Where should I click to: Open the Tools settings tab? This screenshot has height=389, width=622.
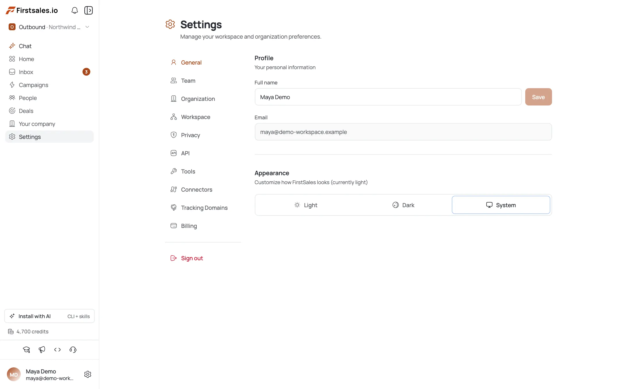tap(203, 171)
